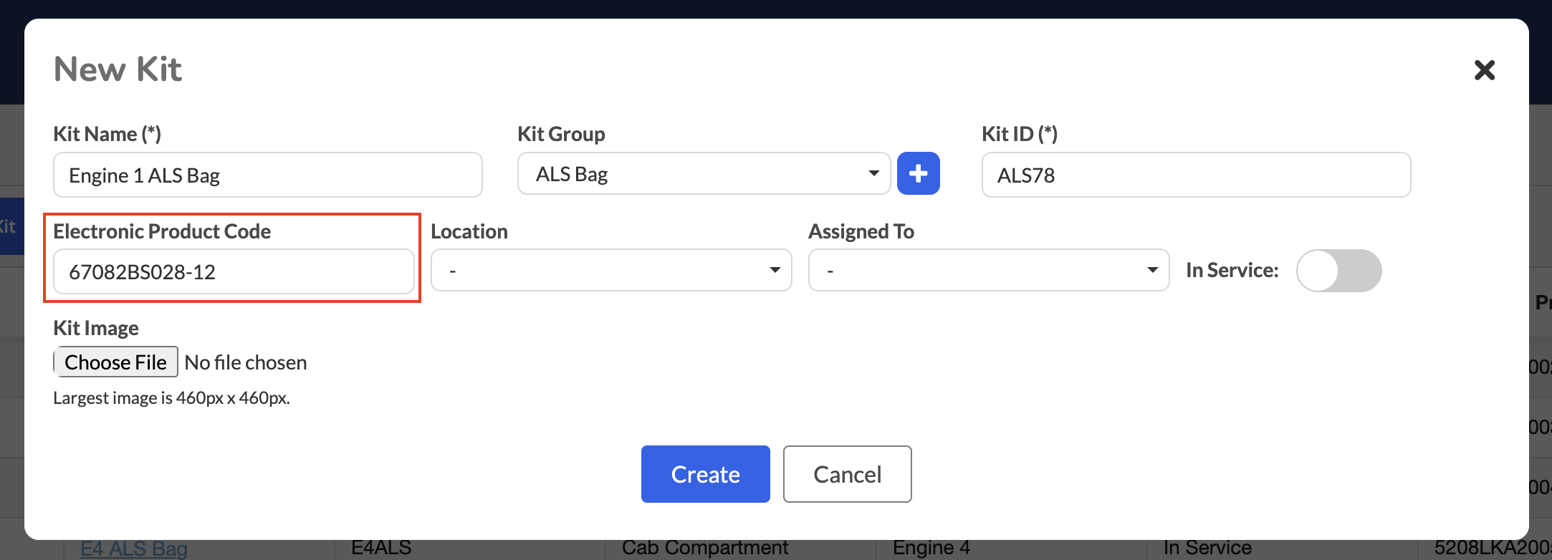
Task: Click Choose File for Kit Image
Action: (x=115, y=362)
